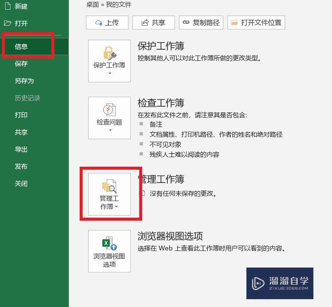Click the 浏览器视图选项 button label

[x=109, y=260]
